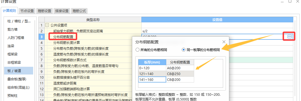The image size is (301, 101).
Task: Click the A6@200 rebar cell
Action: point(180,68)
